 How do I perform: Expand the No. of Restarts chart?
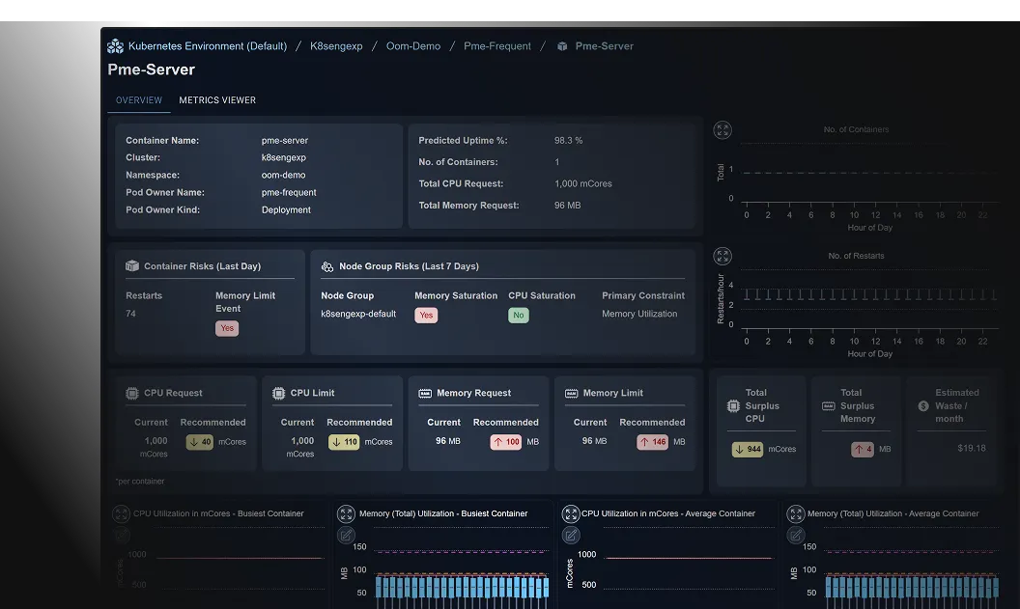pyautogui.click(x=722, y=256)
